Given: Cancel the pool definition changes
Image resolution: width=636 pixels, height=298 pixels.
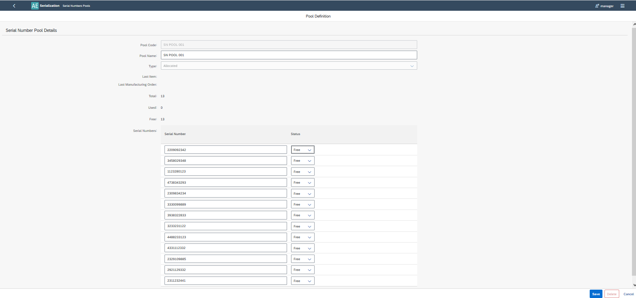Looking at the screenshot, I should coord(628,294).
